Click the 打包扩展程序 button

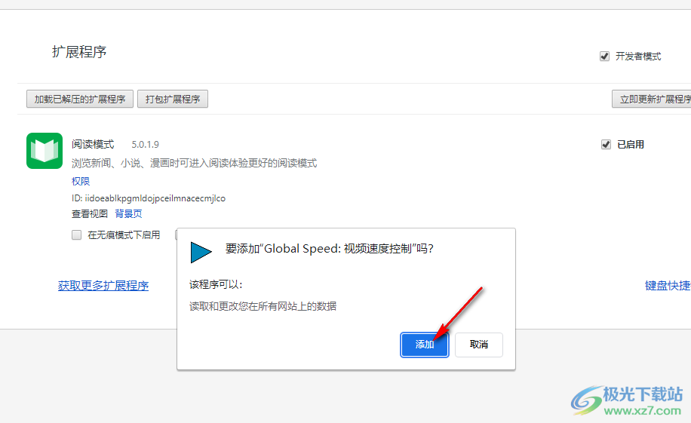[173, 99]
